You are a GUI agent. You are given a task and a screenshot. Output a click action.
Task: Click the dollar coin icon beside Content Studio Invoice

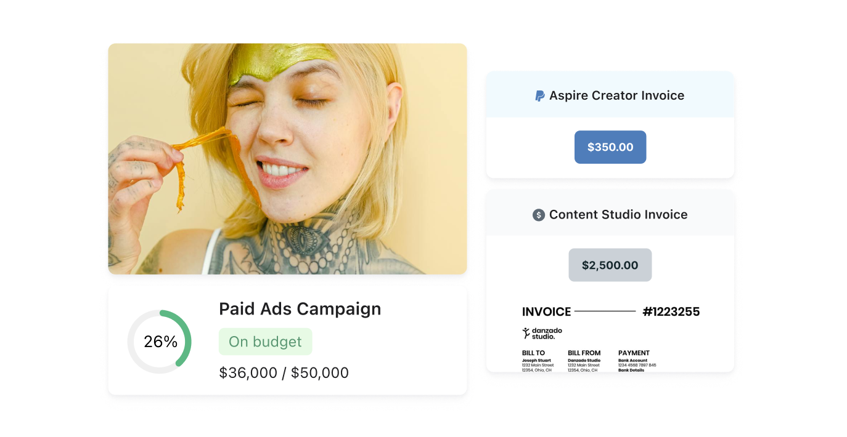539,215
